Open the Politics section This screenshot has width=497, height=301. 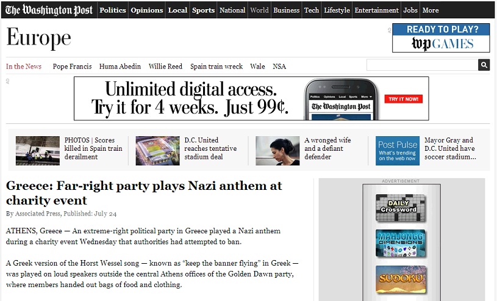point(113,10)
